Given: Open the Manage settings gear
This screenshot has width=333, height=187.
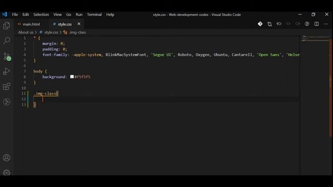Looking at the screenshot, I should click(7, 172).
